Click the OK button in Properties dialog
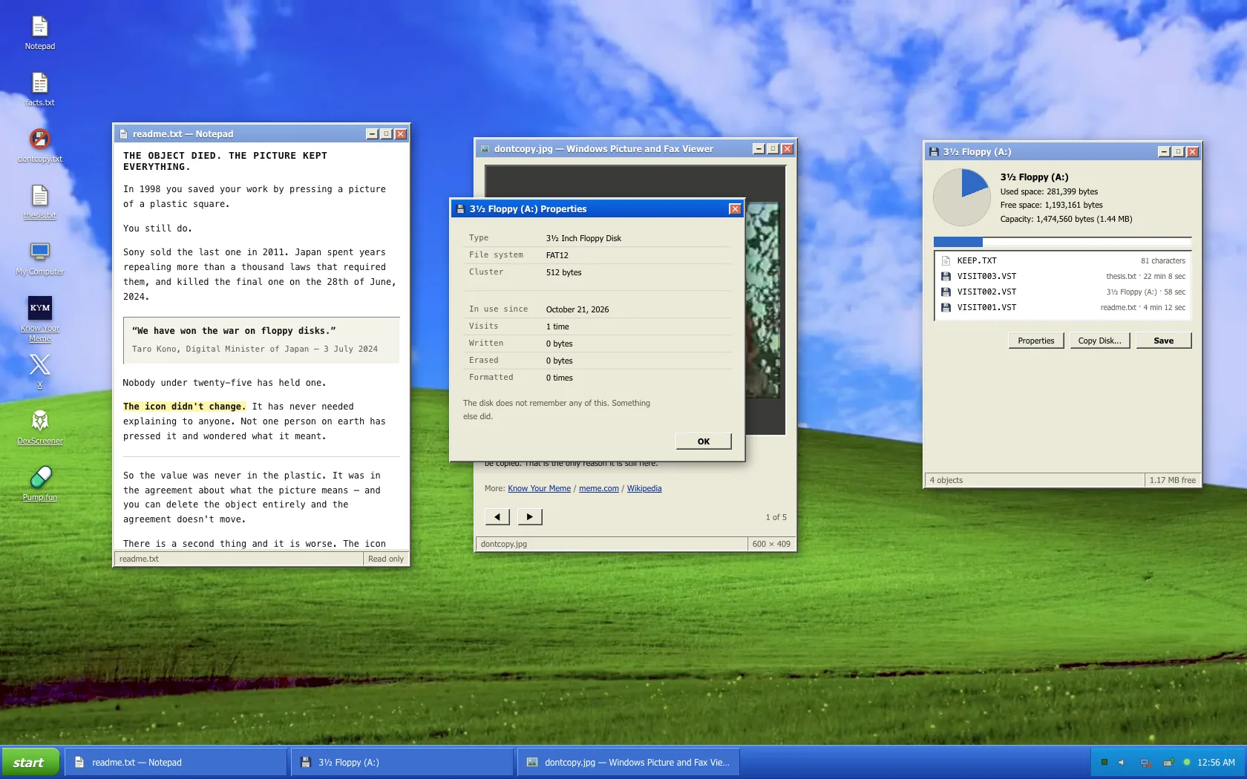The image size is (1247, 779). tap(704, 441)
